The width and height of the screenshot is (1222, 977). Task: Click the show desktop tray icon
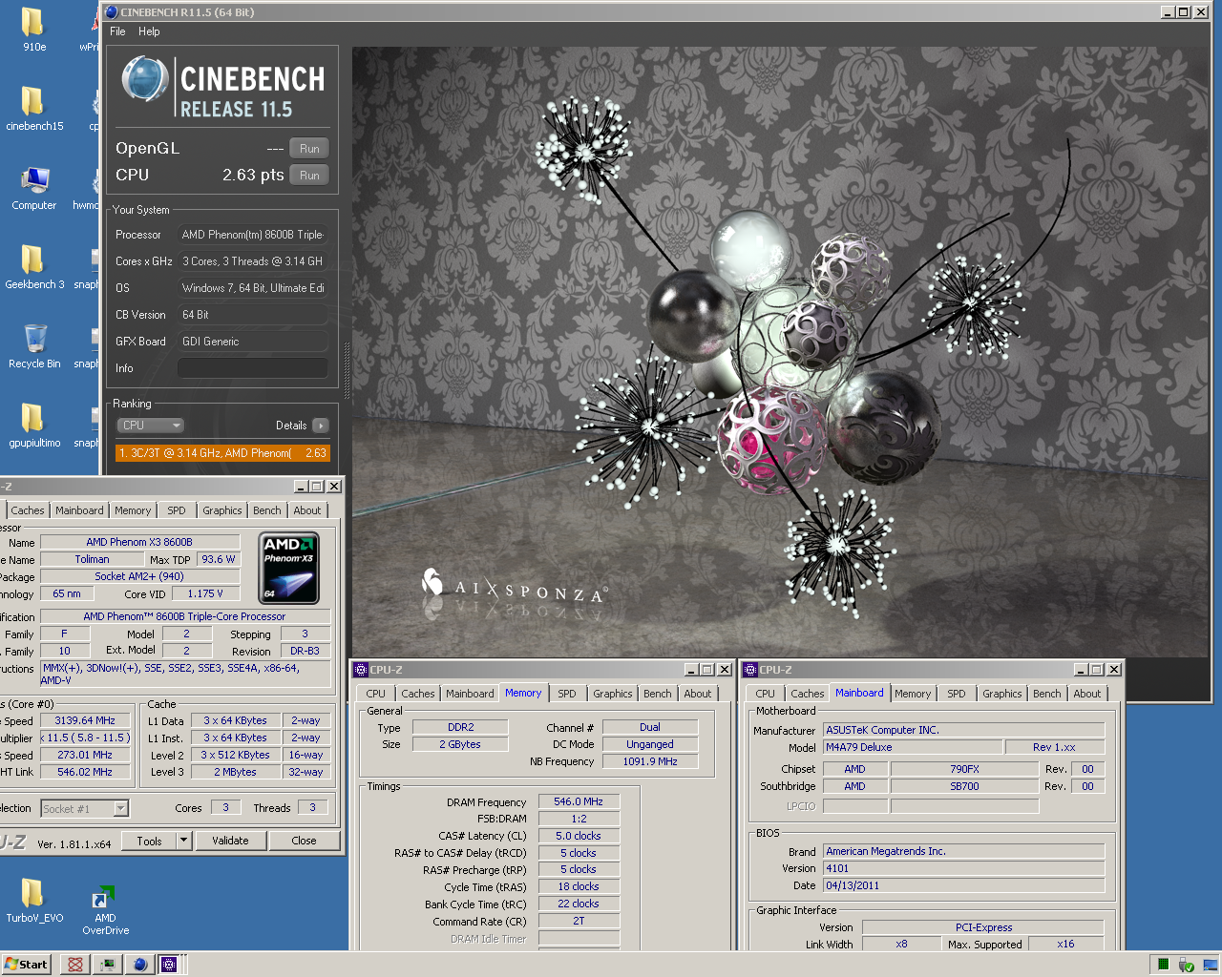[x=1210, y=964]
